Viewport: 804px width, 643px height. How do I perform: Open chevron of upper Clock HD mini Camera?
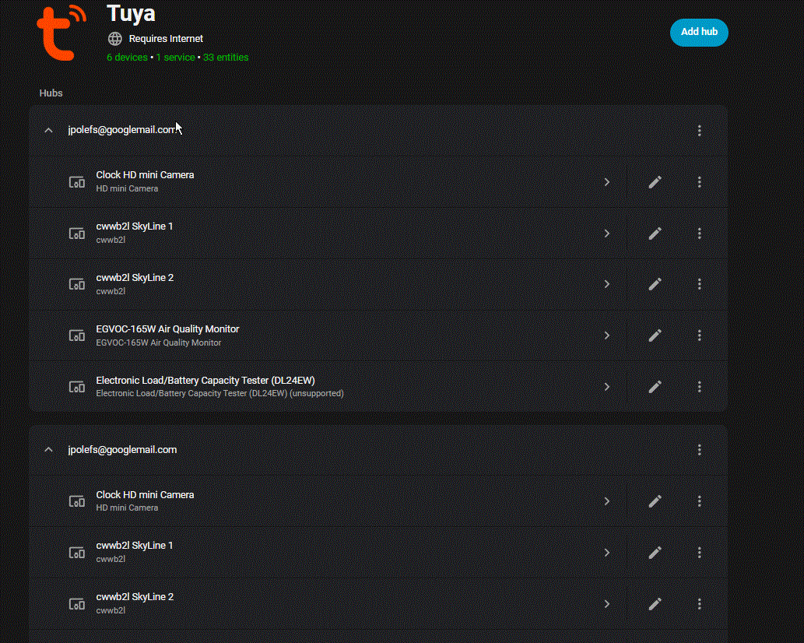pos(607,182)
